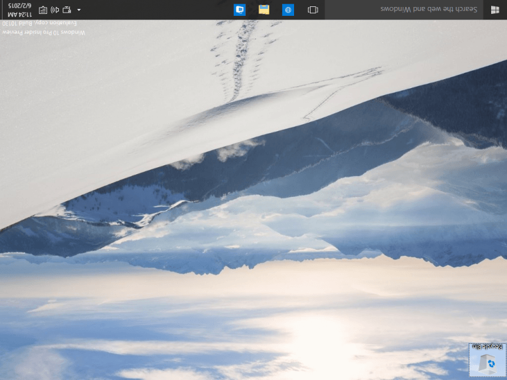Open the Windows Start menu
507x380 pixels.
point(495,9)
